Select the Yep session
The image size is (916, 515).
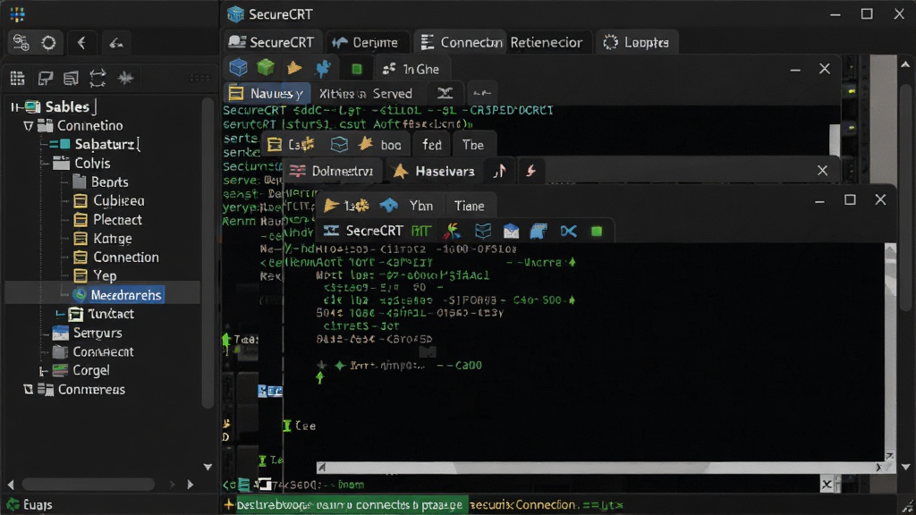pos(105,276)
